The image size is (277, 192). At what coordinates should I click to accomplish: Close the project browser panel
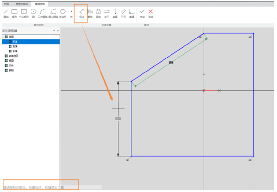tap(58, 31)
